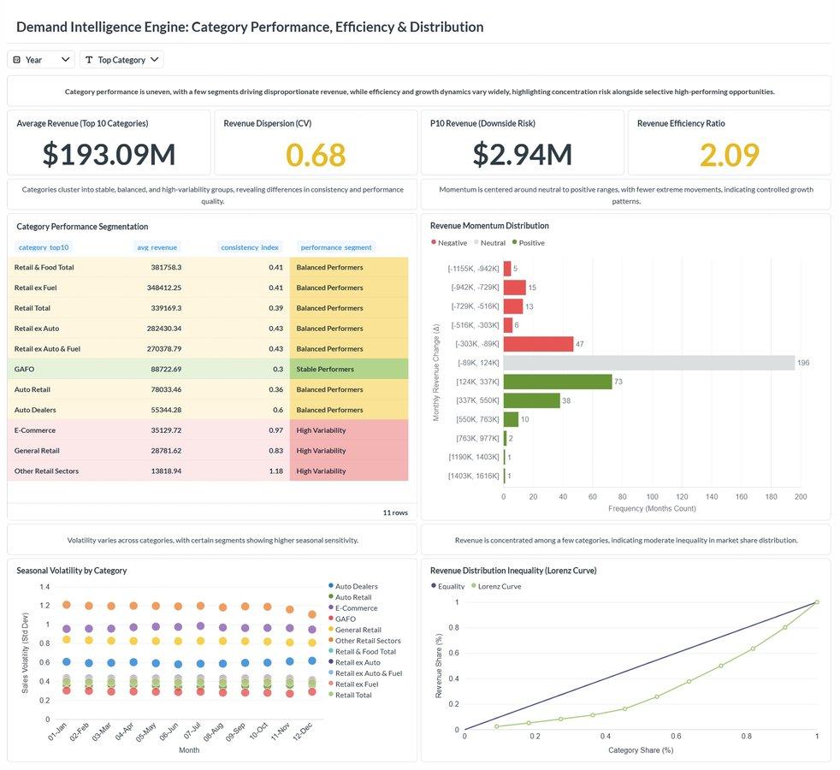Open the Top Category filter dropdown
This screenshot has width=840, height=770.
pos(121,60)
